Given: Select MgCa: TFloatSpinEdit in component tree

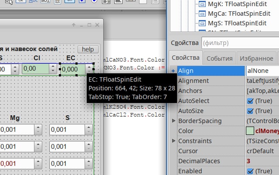Looking at the screenshot, I should [239, 14].
